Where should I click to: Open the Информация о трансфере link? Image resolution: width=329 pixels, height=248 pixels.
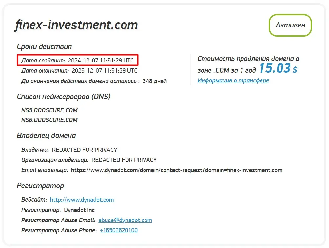233,80
